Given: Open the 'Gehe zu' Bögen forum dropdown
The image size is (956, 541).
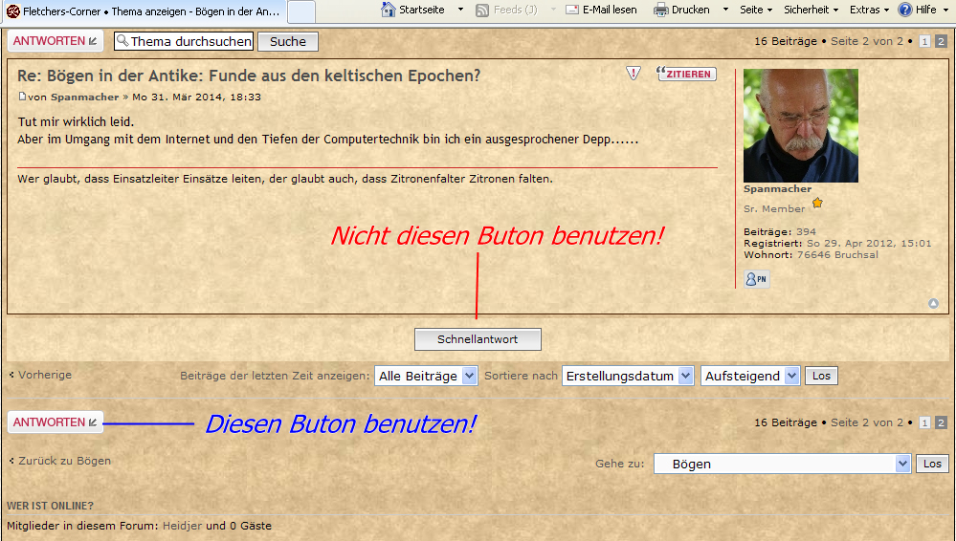Looking at the screenshot, I should [782, 464].
